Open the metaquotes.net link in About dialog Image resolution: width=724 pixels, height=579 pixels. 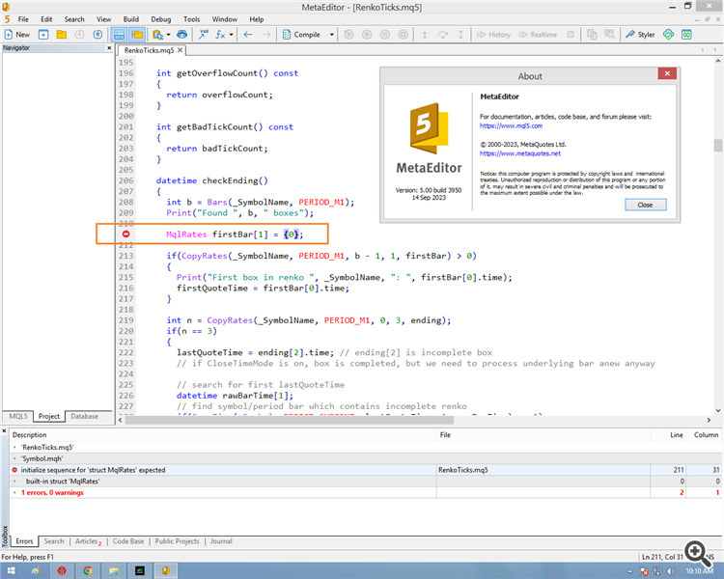pyautogui.click(x=520, y=153)
